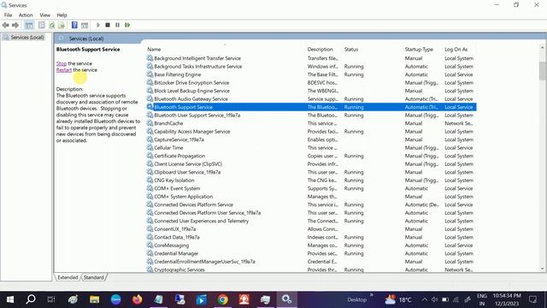This screenshot has width=547, height=308.
Task: Click the Back arrow in the toolbar
Action: point(5,25)
